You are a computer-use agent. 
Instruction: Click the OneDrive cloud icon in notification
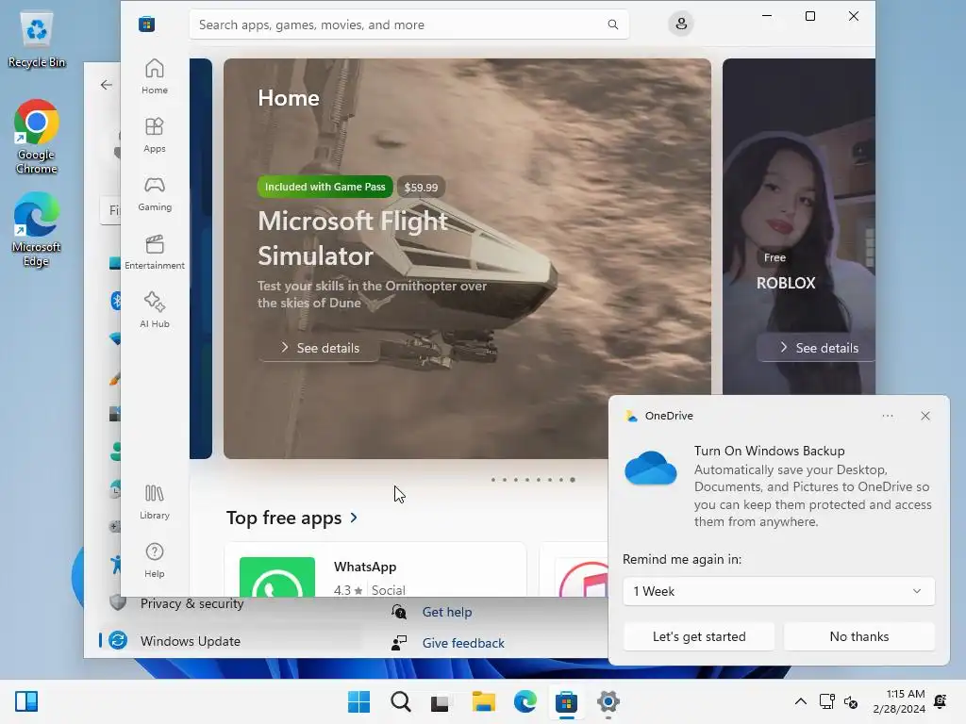click(x=651, y=469)
